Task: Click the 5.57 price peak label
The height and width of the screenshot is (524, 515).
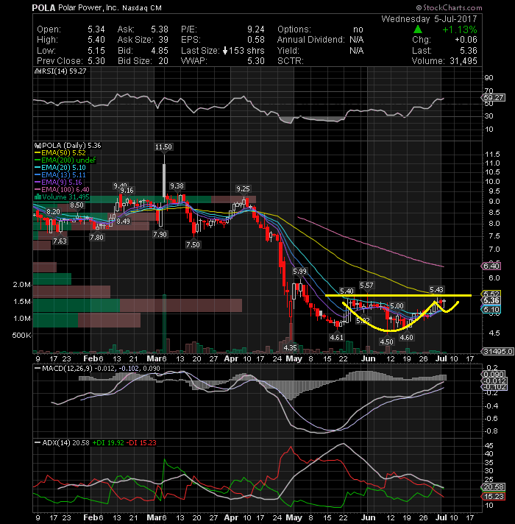Action: 366,286
